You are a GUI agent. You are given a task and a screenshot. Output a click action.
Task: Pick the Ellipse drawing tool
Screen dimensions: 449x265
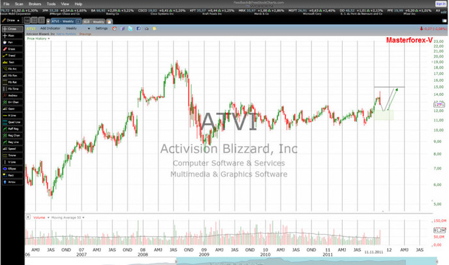[12, 169]
